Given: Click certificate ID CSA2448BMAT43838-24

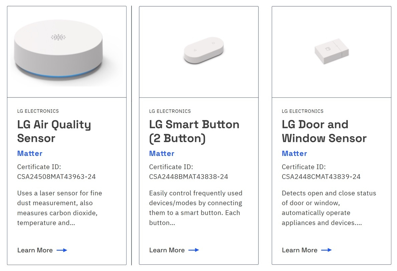Looking at the screenshot, I should pyautogui.click(x=188, y=177).
